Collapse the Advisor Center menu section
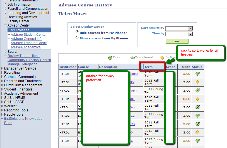 pyautogui.click(x=5, y=25)
